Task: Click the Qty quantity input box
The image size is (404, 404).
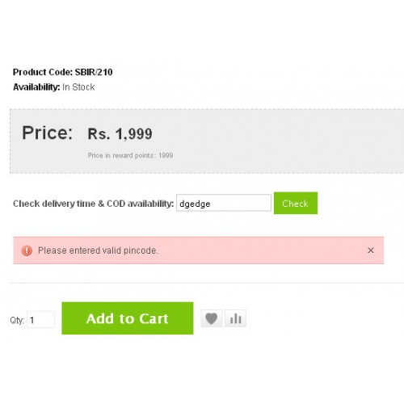Action: pos(40,319)
